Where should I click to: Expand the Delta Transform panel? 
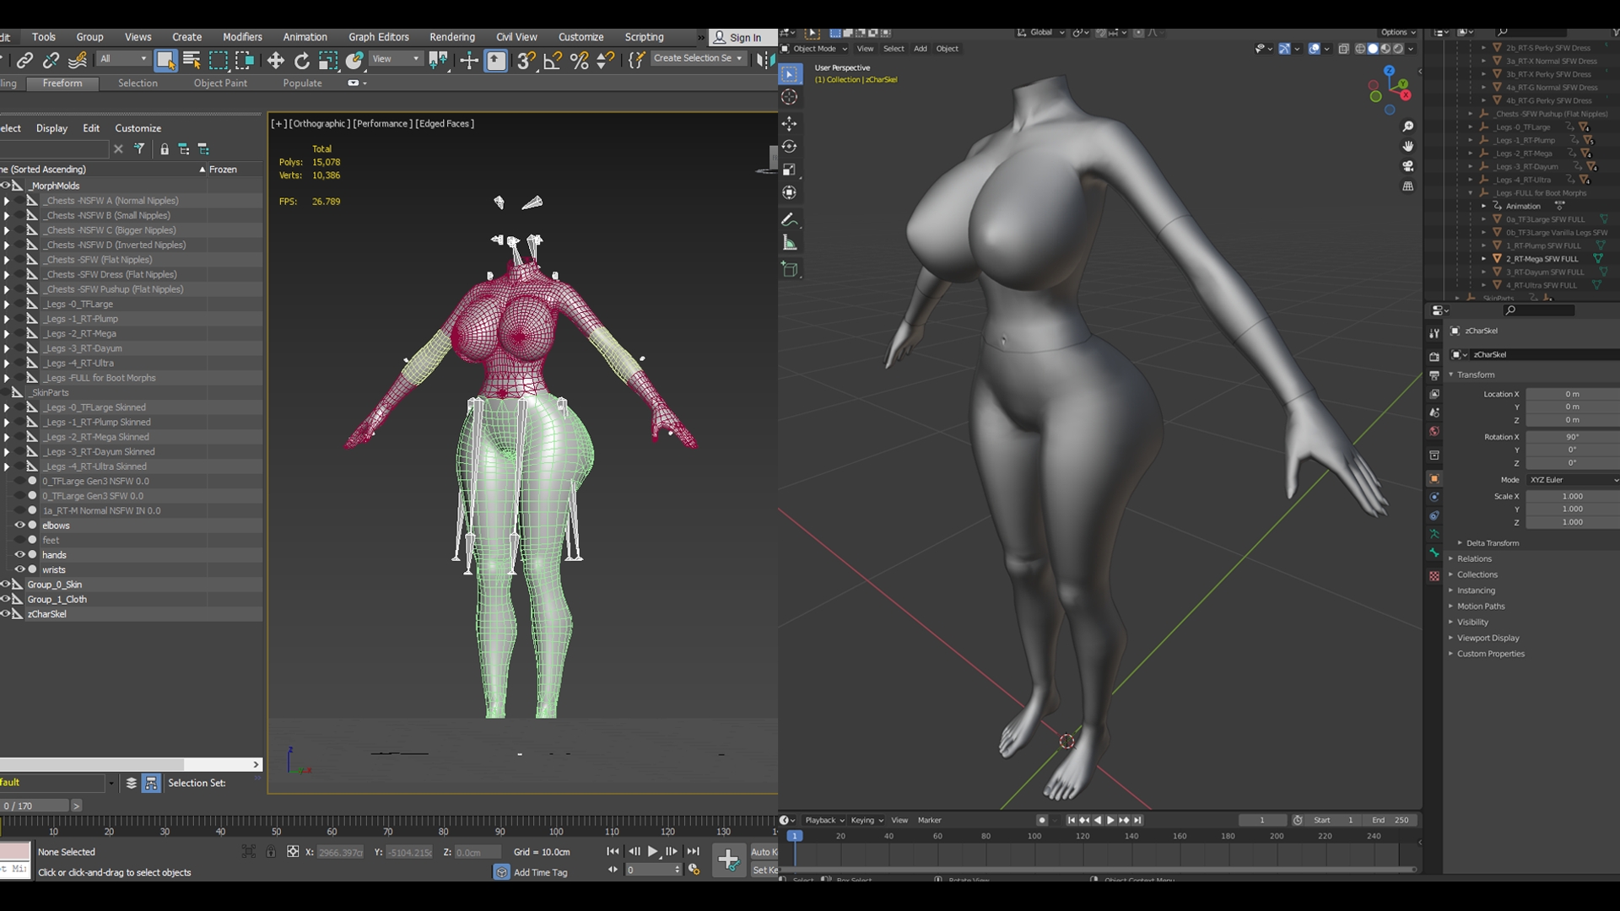1492,543
